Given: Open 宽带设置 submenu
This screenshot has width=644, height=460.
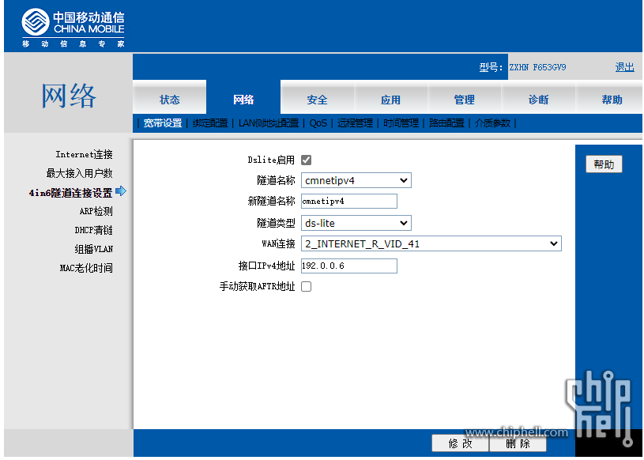Looking at the screenshot, I should (163, 123).
